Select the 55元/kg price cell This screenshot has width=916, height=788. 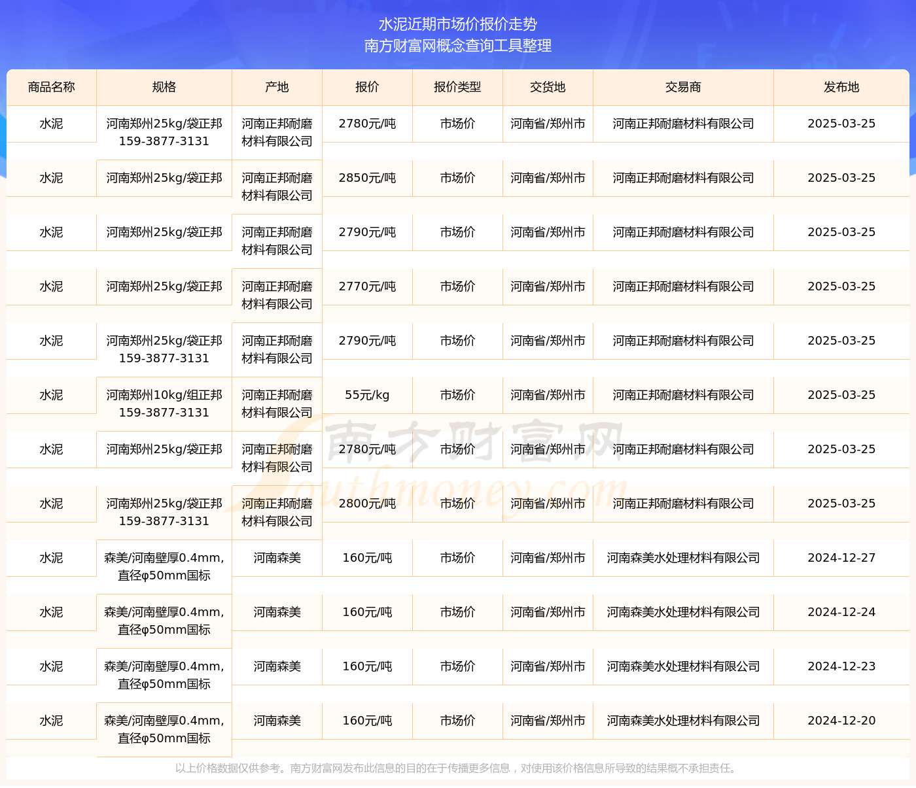(367, 395)
